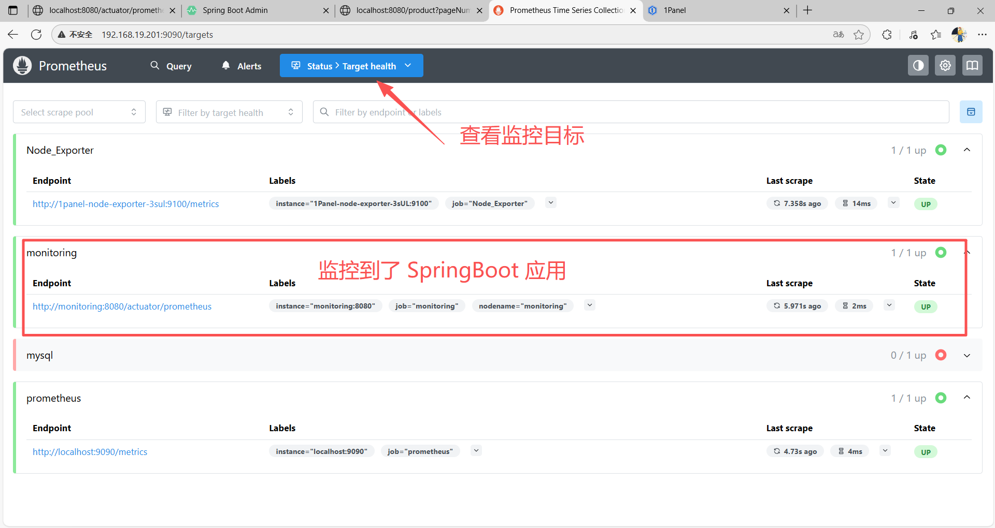Click the instance="monitoring:8080" label badge
995x528 pixels.
[x=325, y=306]
